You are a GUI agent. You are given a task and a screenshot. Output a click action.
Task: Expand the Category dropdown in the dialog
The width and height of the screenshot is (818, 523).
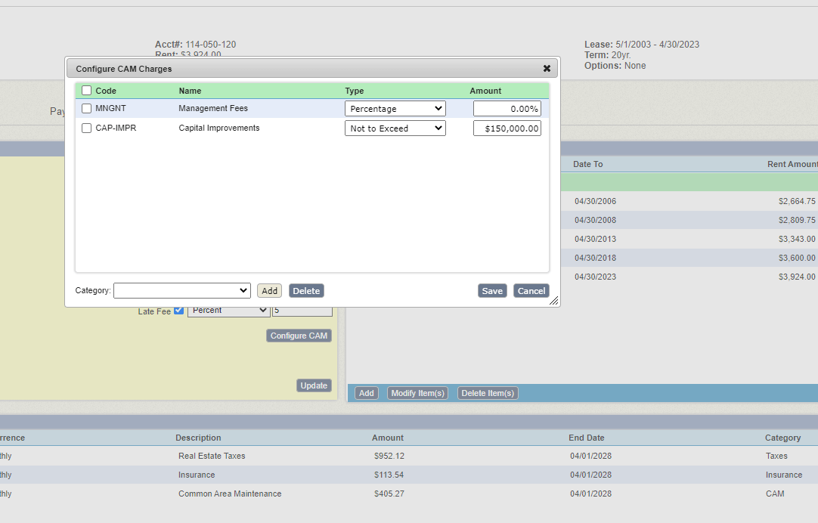coord(181,290)
